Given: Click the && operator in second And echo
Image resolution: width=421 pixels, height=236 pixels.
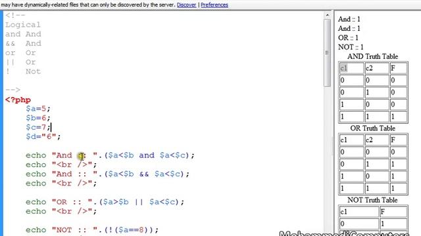Looking at the screenshot, I should [x=144, y=174].
